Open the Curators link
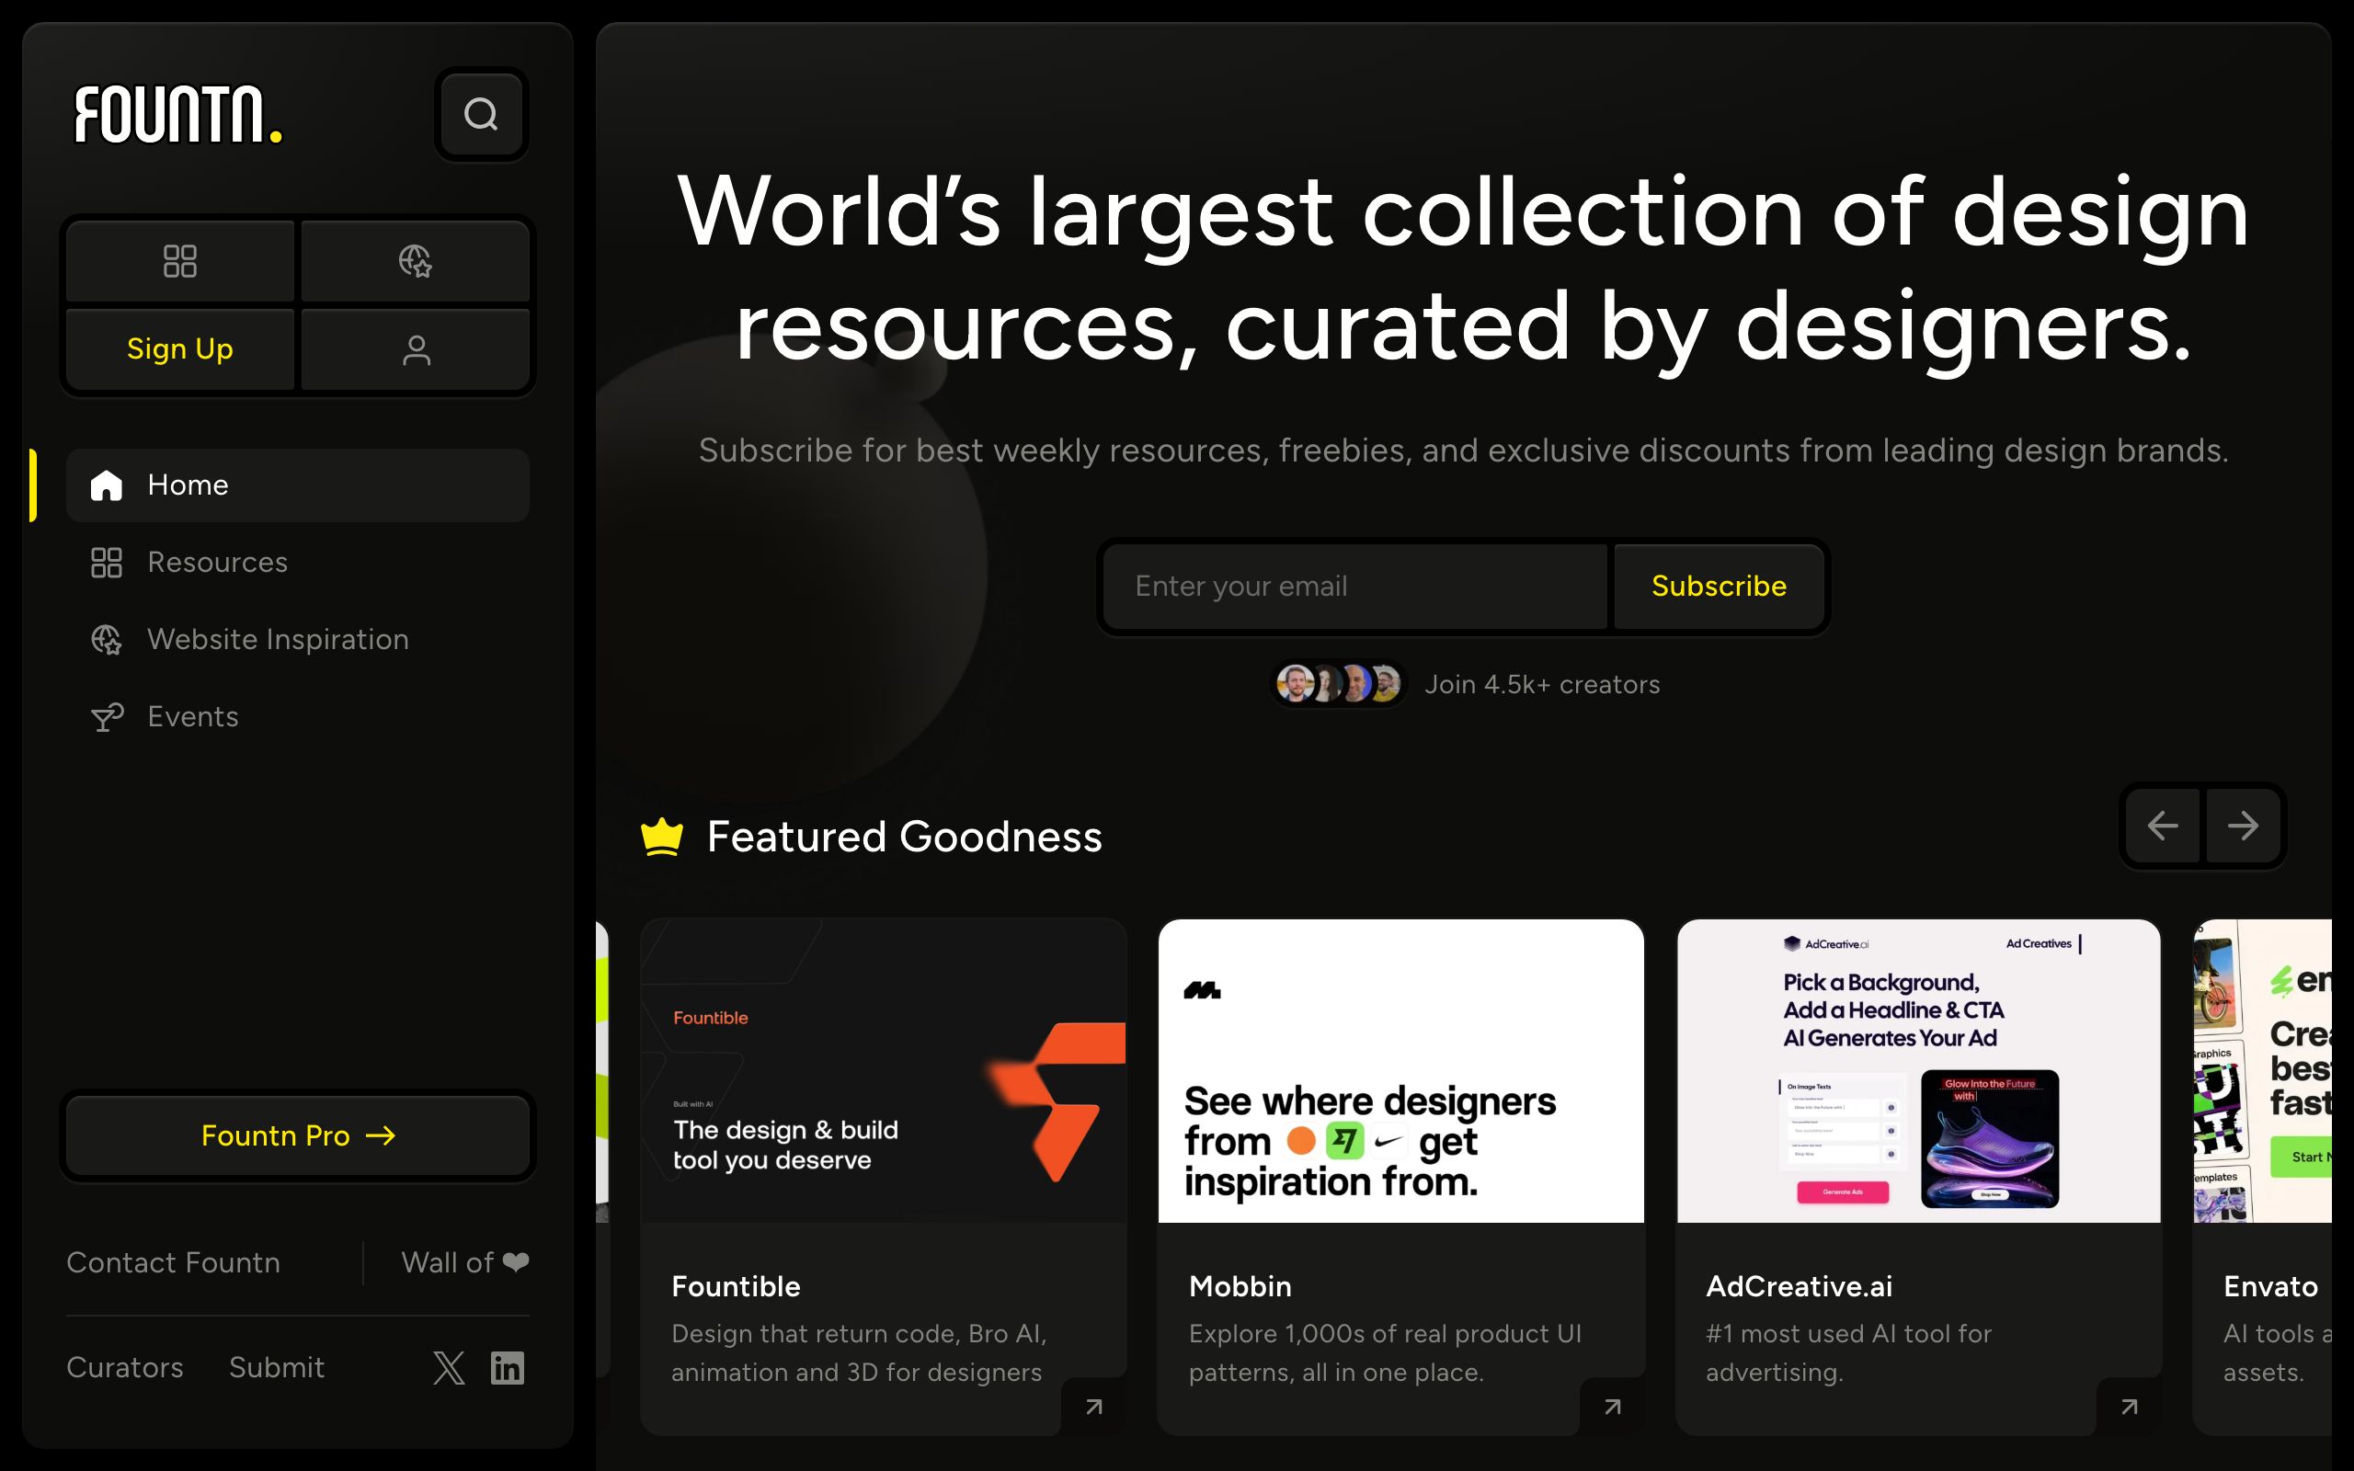2354x1471 pixels. 124,1368
